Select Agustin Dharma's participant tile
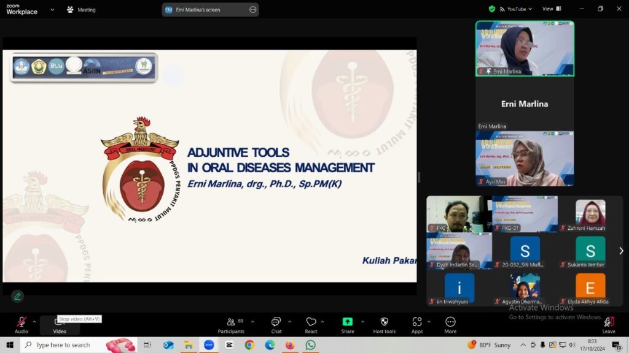This screenshot has width=629, height=353. pyautogui.click(x=525, y=288)
